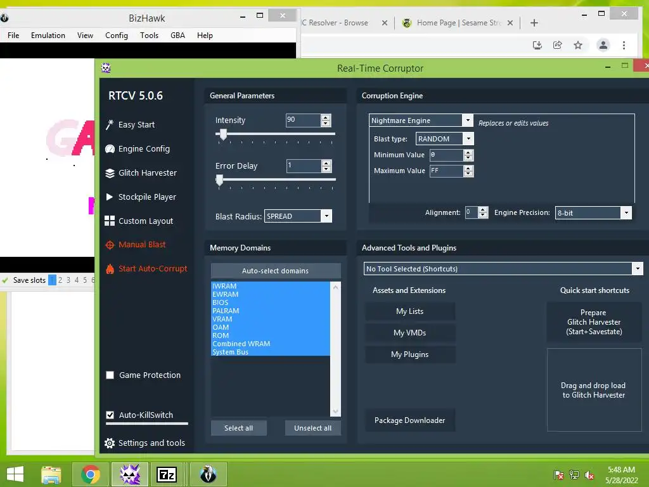Screen dimensions: 649x487
Task: Open Engine Precision 8-bit dropdown
Action: (x=626, y=212)
